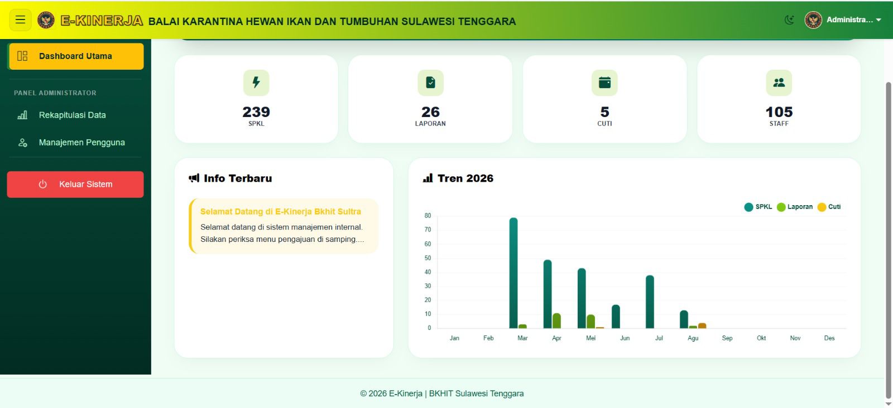Click the administrator avatar image
This screenshot has height=408, width=893.
click(813, 20)
